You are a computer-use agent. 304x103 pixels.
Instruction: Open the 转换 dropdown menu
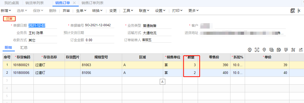tap(97, 11)
